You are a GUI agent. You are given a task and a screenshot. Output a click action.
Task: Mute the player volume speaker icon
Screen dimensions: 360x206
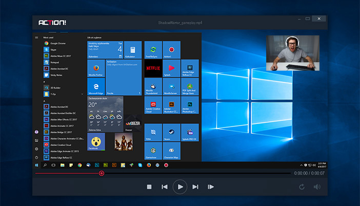pyautogui.click(x=317, y=187)
